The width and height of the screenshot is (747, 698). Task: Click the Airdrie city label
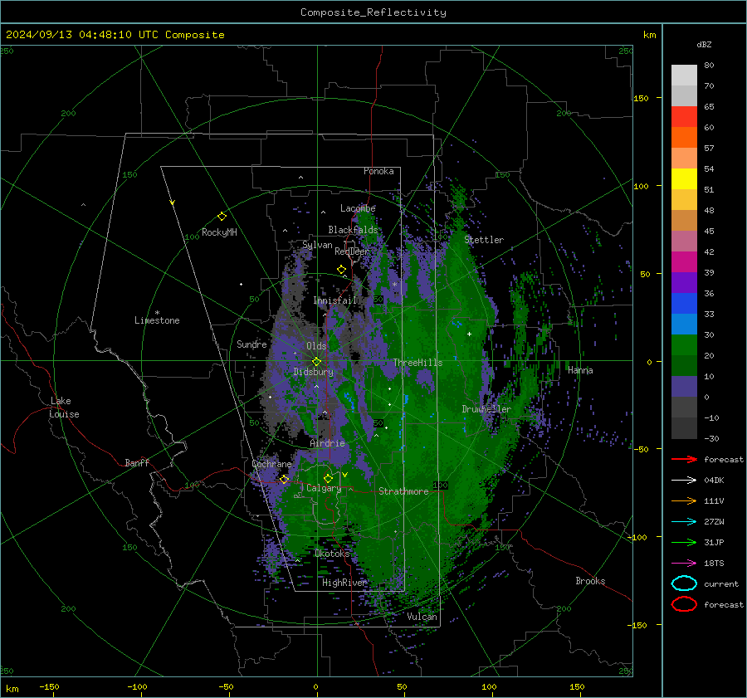pos(327,443)
